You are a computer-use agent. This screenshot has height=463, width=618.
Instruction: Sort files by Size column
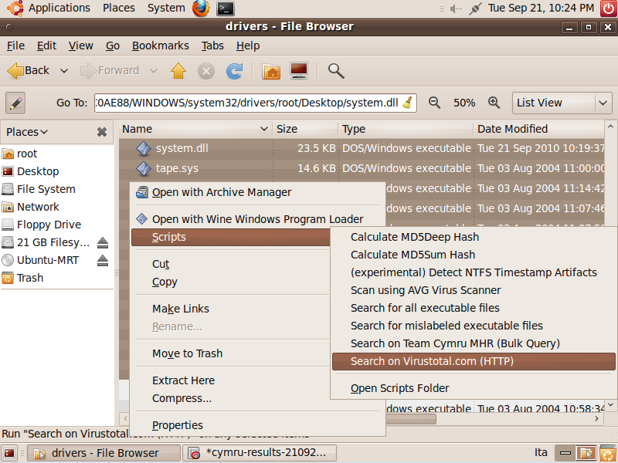pos(305,129)
